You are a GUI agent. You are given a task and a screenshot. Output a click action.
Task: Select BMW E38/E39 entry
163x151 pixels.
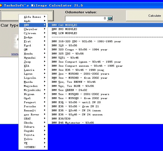(105, 119)
